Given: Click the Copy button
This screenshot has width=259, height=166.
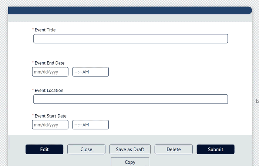Looking at the screenshot, I should pyautogui.click(x=130, y=162).
